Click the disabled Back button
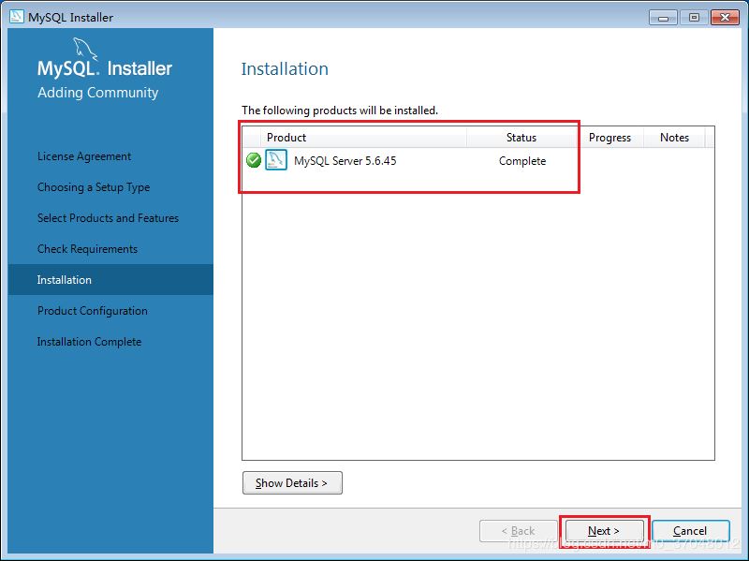Screen dimensions: 749x561 click(x=518, y=531)
